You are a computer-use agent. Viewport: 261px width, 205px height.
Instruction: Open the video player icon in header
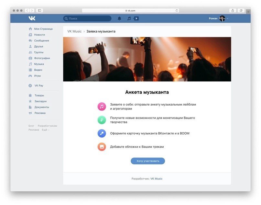[136, 18]
